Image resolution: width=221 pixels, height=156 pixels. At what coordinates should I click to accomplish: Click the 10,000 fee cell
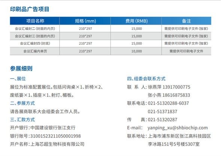pos(137,51)
